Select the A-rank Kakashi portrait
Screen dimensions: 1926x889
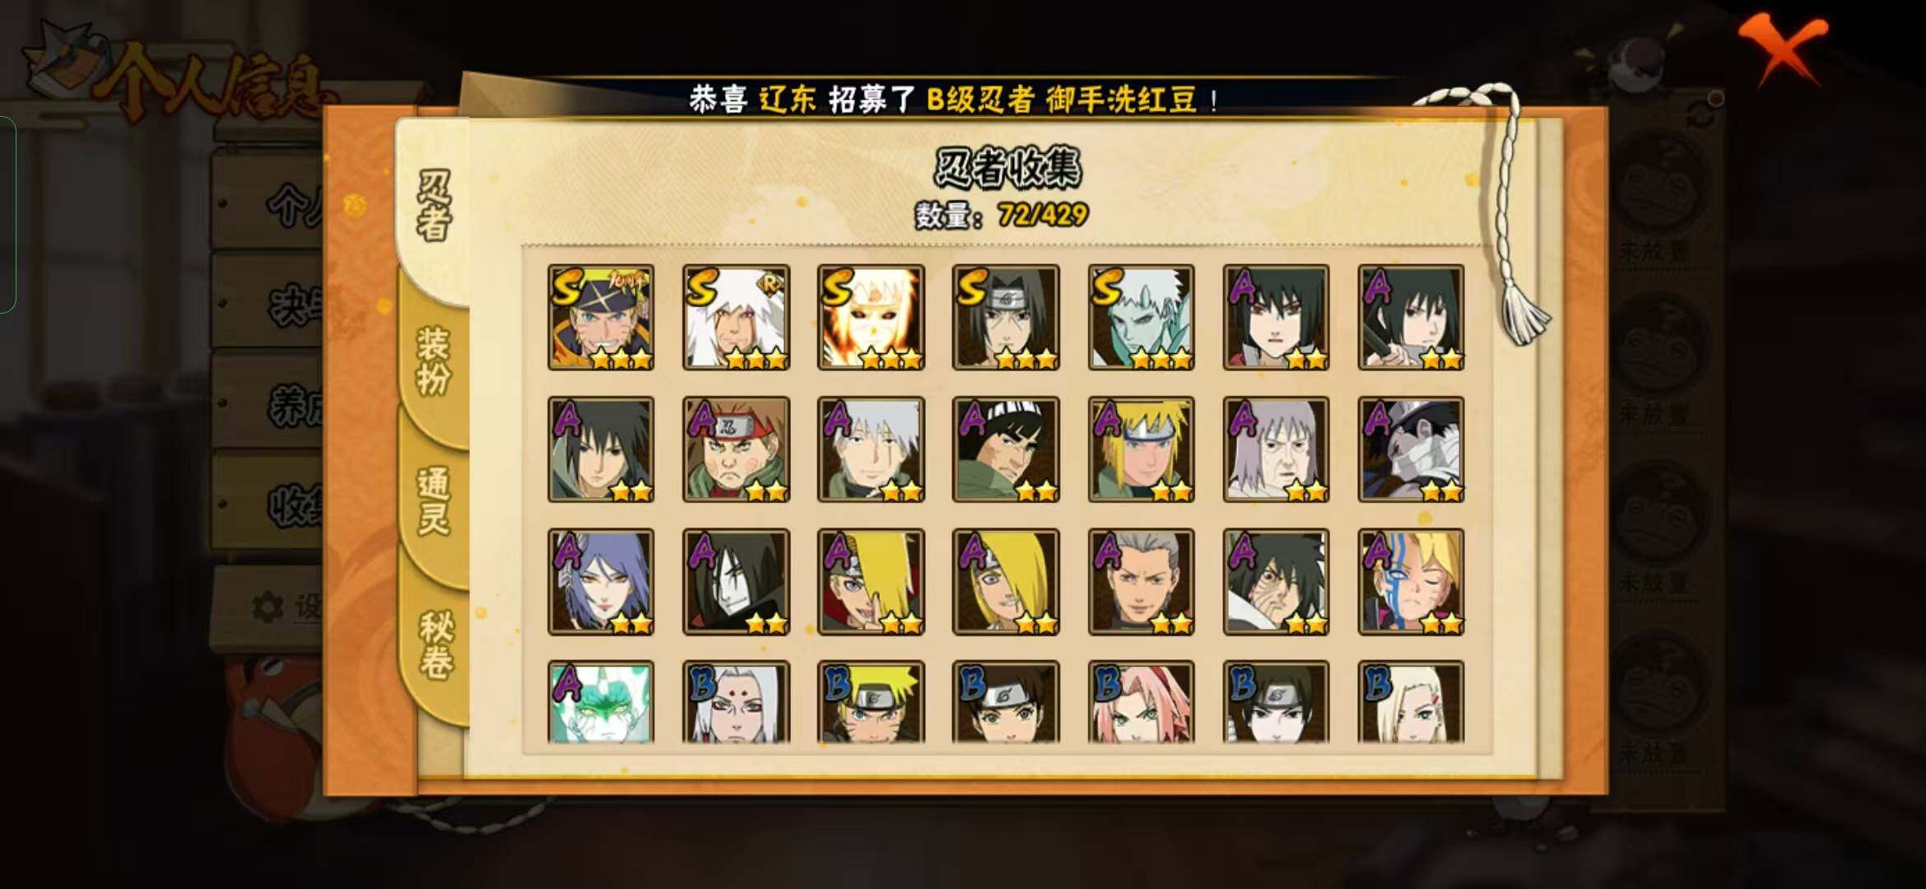(871, 449)
